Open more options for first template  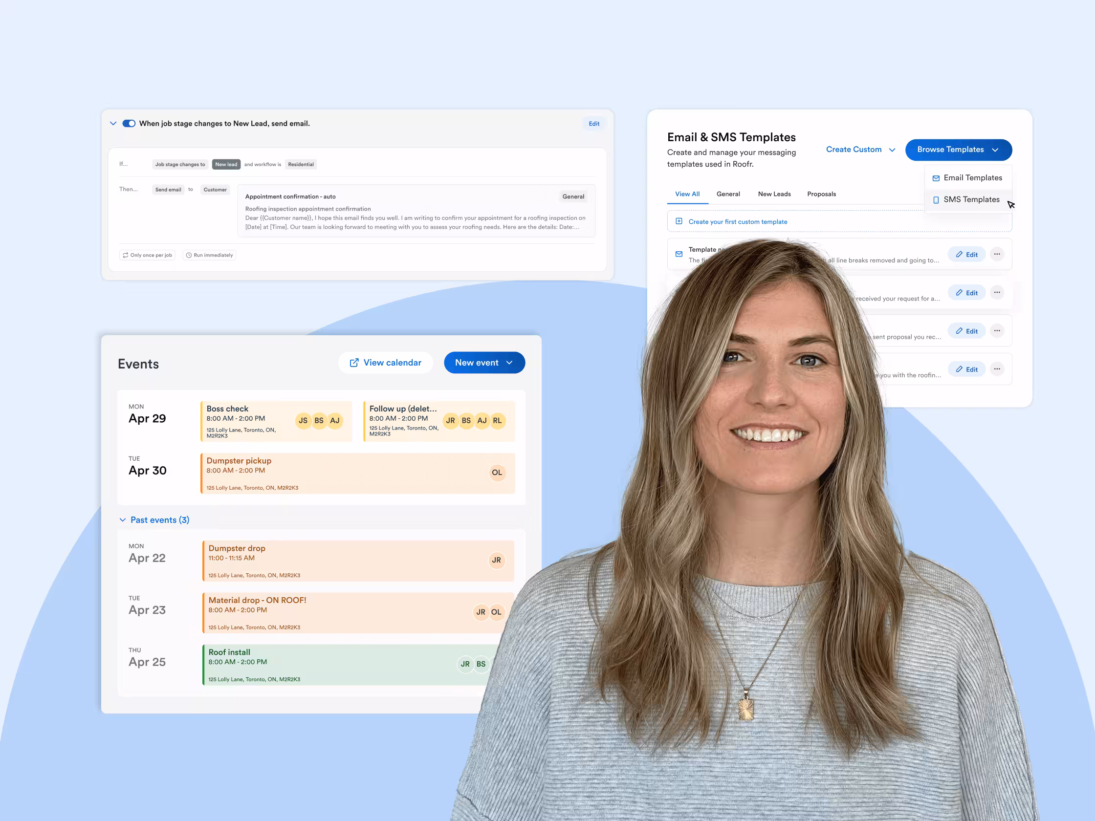pos(996,255)
